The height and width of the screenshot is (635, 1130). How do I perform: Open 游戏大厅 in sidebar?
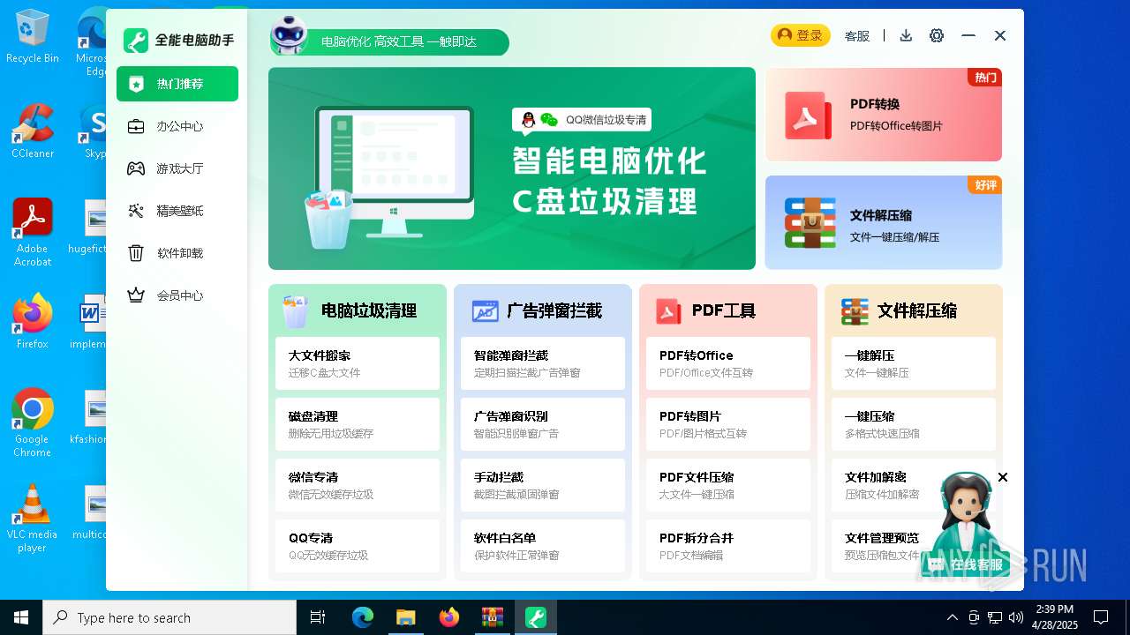pyautogui.click(x=177, y=168)
